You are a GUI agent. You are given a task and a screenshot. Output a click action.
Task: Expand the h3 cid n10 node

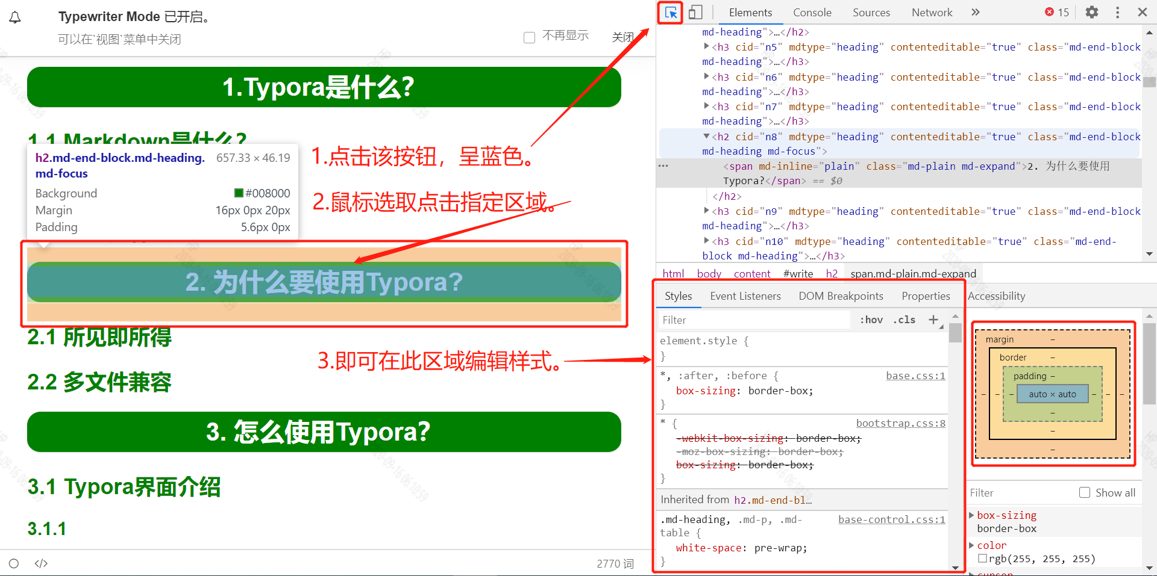click(x=706, y=241)
